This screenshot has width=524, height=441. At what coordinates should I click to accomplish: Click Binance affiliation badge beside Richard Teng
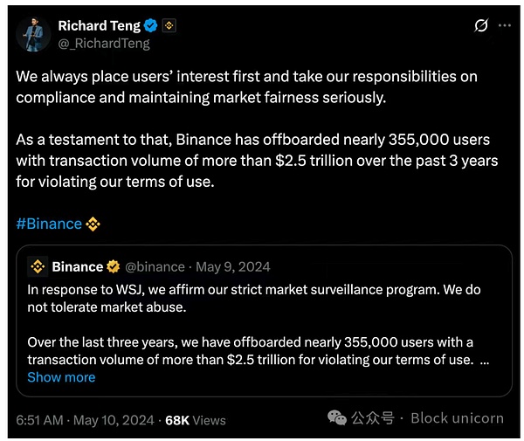pyautogui.click(x=169, y=25)
